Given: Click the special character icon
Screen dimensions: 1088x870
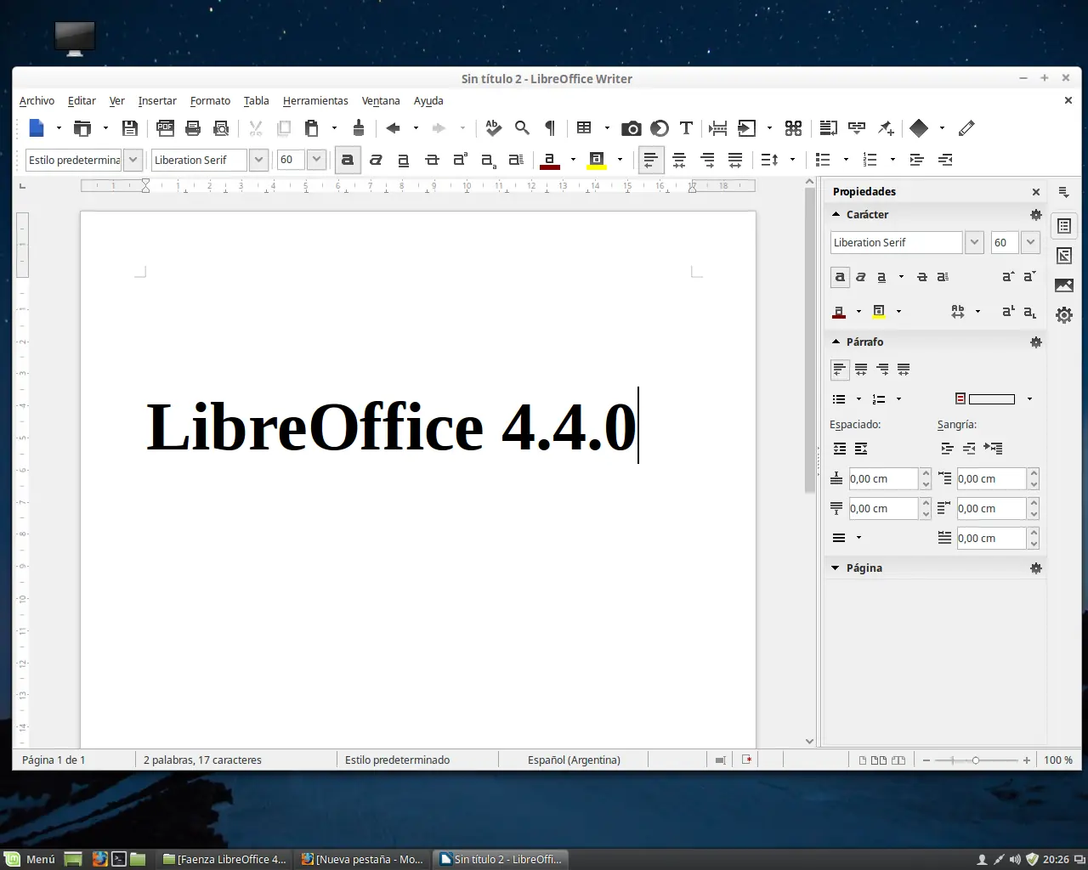Looking at the screenshot, I should (793, 128).
